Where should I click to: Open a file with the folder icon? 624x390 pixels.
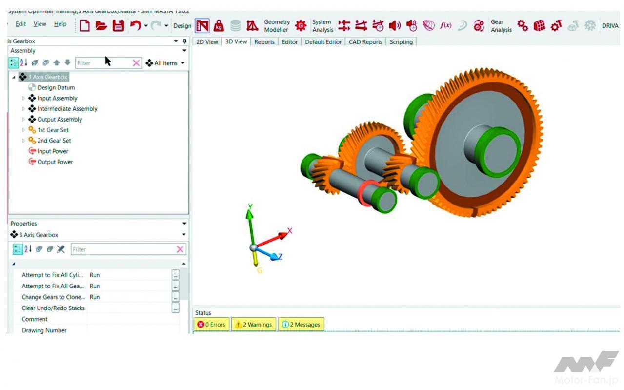101,26
